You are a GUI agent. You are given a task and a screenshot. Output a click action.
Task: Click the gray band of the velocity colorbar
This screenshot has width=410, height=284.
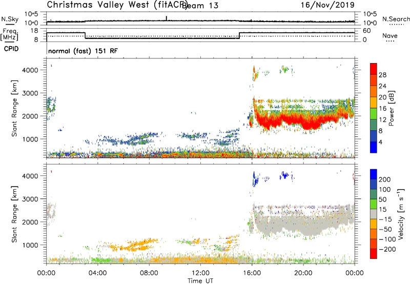pos(374,214)
